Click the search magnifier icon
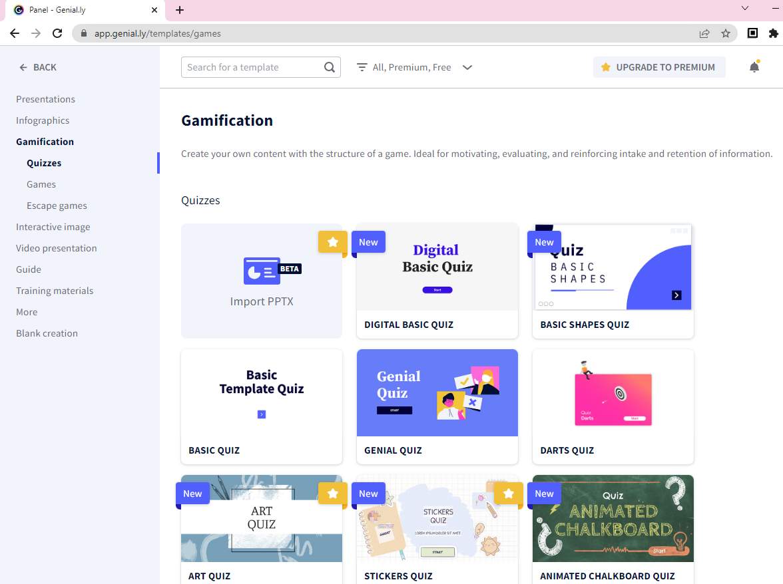The height and width of the screenshot is (584, 783). click(x=330, y=67)
